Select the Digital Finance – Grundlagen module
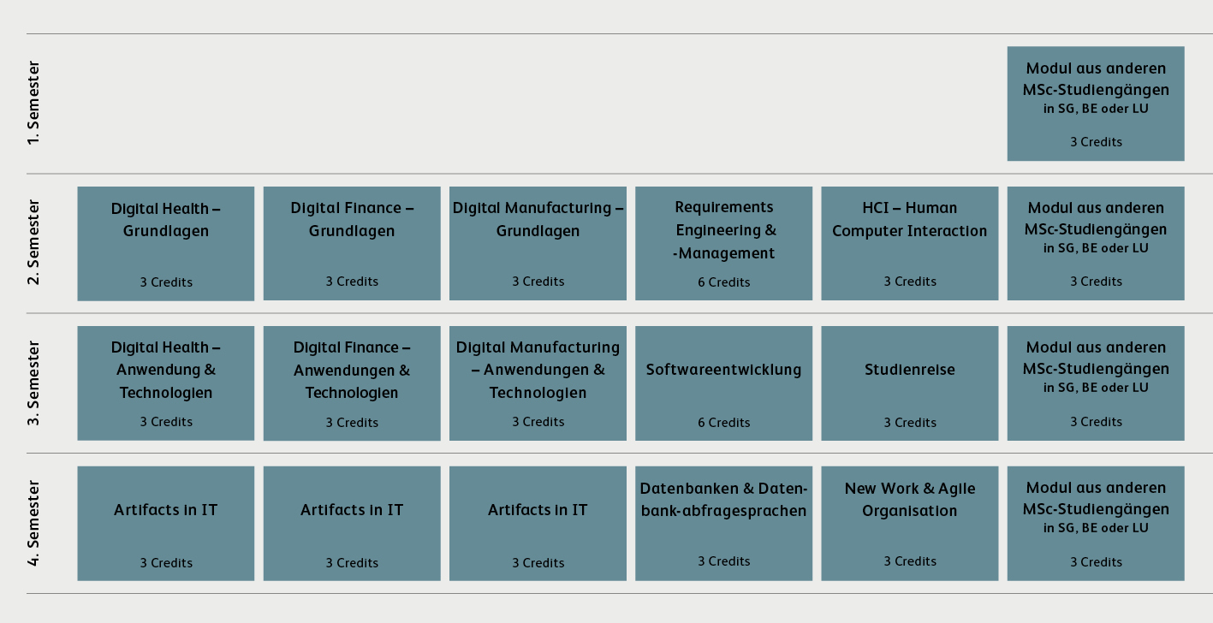This screenshot has width=1213, height=623. coord(352,243)
